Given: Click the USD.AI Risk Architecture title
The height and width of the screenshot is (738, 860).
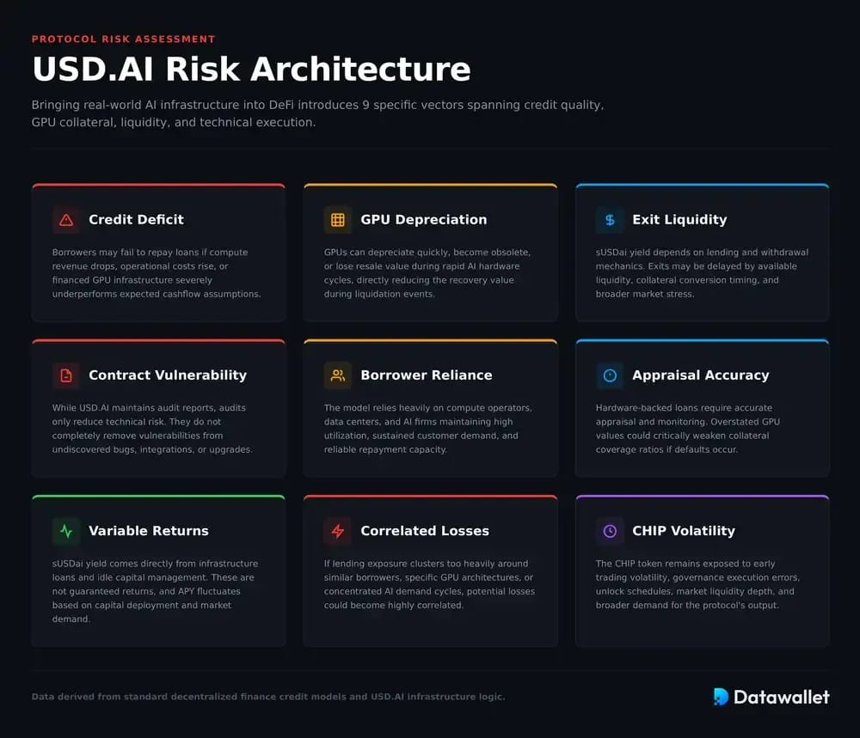Looking at the screenshot, I should pyautogui.click(x=251, y=69).
